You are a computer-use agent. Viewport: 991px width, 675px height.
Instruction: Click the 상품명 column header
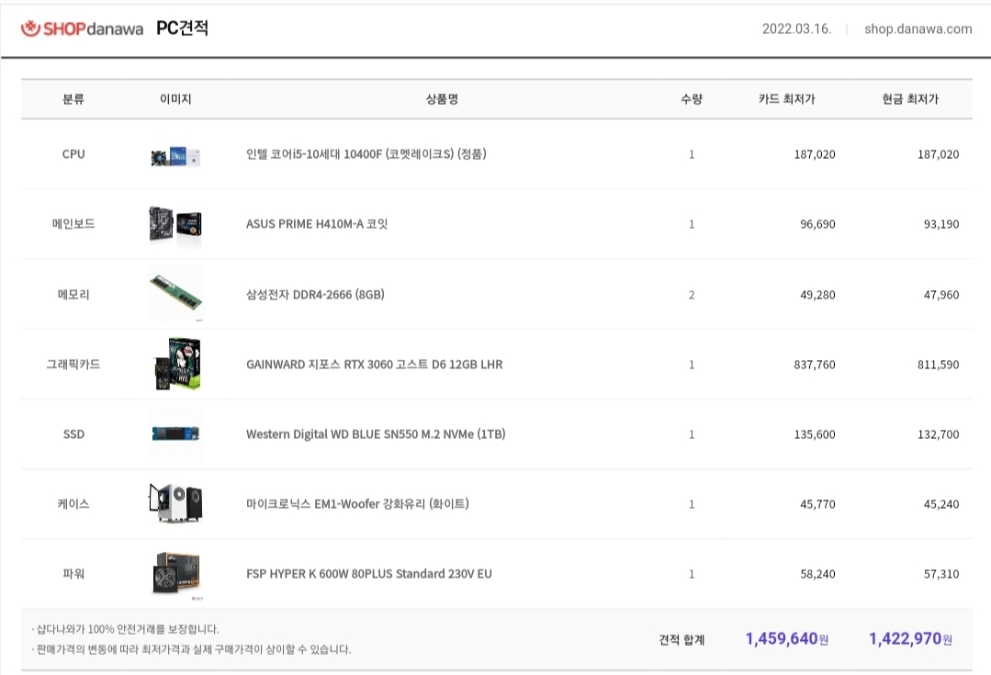(x=442, y=99)
